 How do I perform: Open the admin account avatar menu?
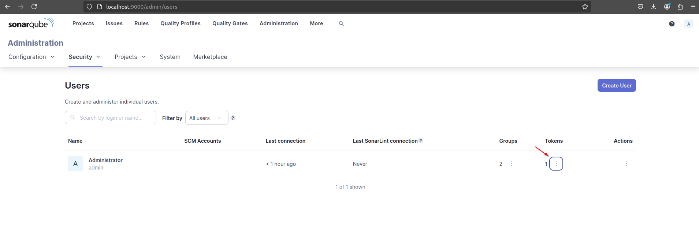point(688,24)
